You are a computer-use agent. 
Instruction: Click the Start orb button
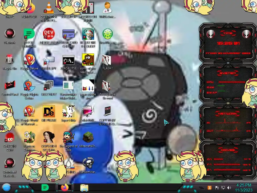point(6,188)
